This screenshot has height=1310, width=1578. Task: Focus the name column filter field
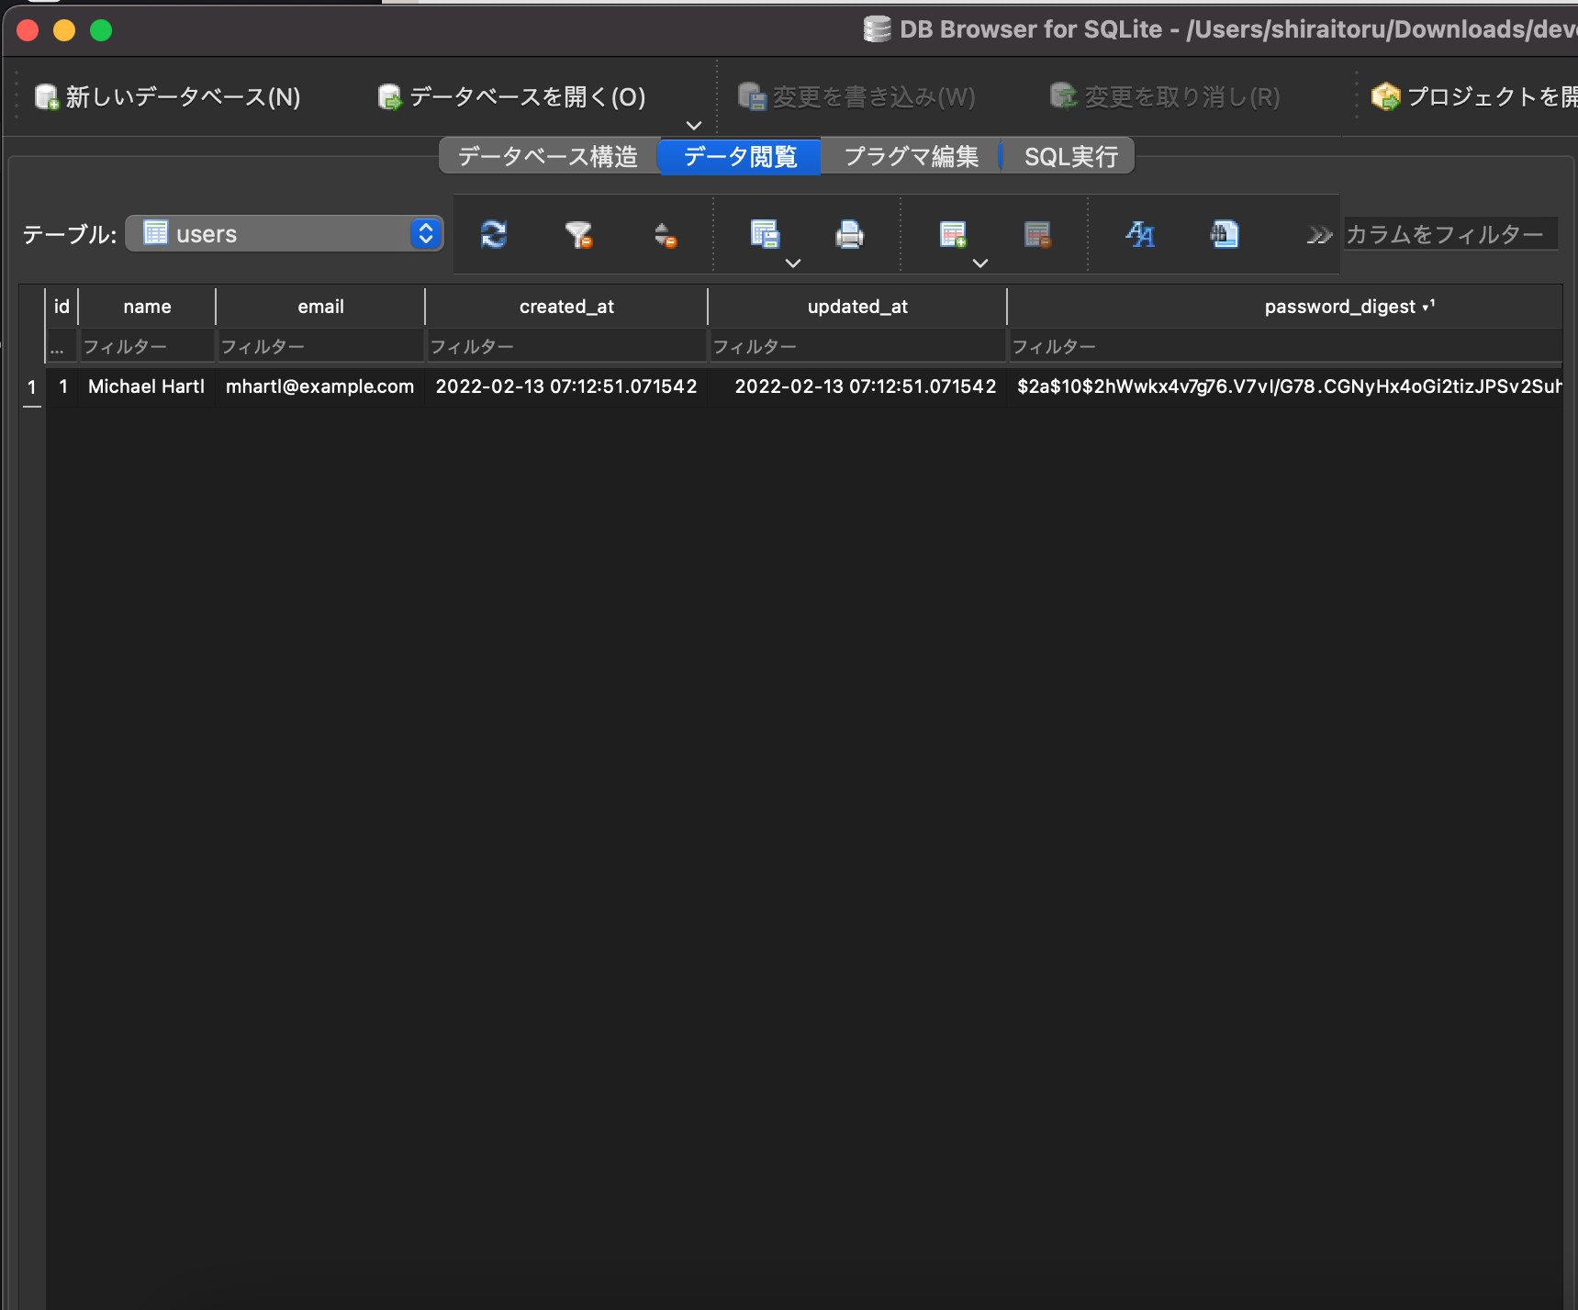click(x=147, y=346)
